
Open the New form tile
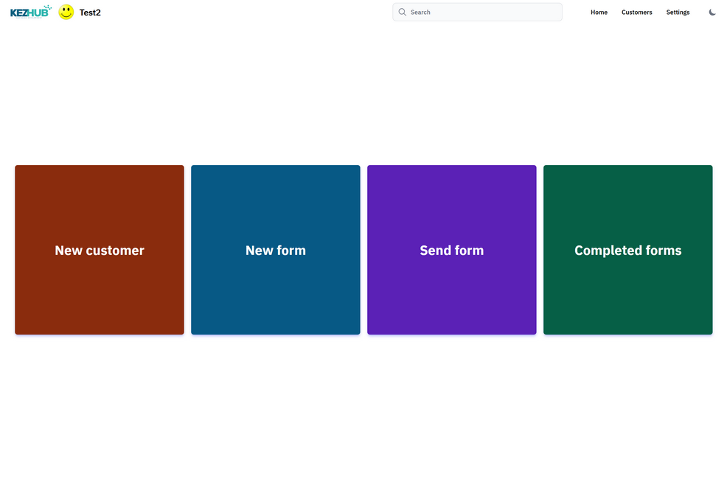(275, 250)
